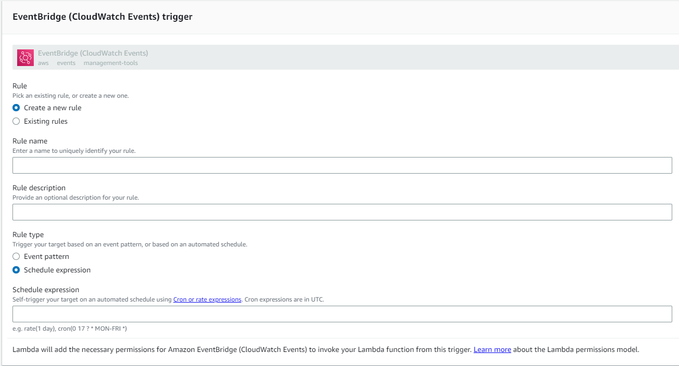The height and width of the screenshot is (366, 679).
Task: Click the 'EventBridge (CloudWatch Events) trigger' heading
Action: [102, 17]
